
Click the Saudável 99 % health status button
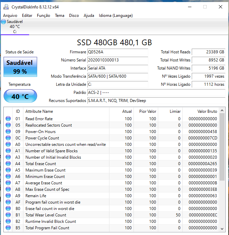coord(20,67)
